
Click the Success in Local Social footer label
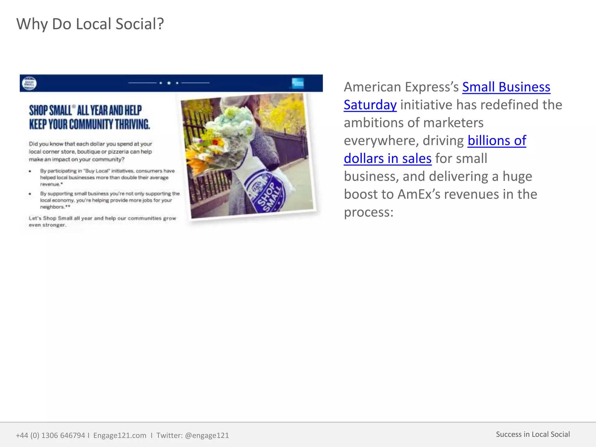coord(533,434)
